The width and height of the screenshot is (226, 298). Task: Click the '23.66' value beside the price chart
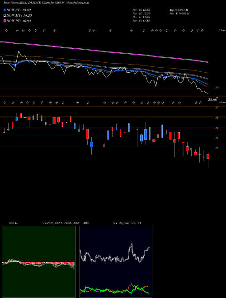coord(212,100)
